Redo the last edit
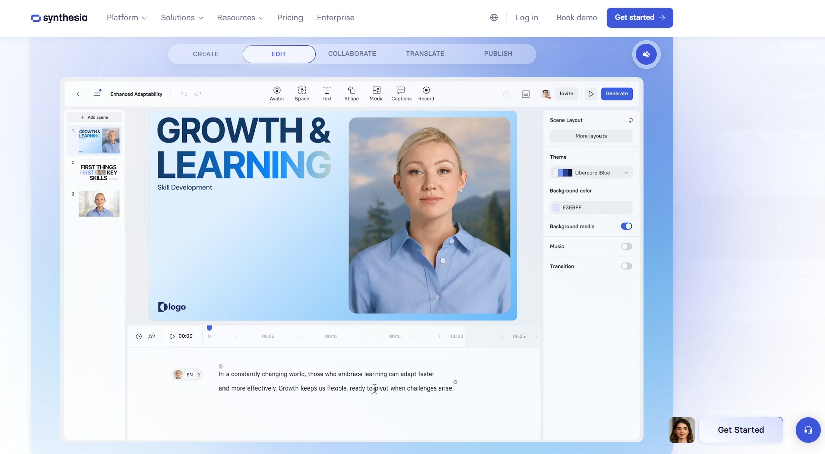Screen dimensions: 825x454 tap(198, 94)
